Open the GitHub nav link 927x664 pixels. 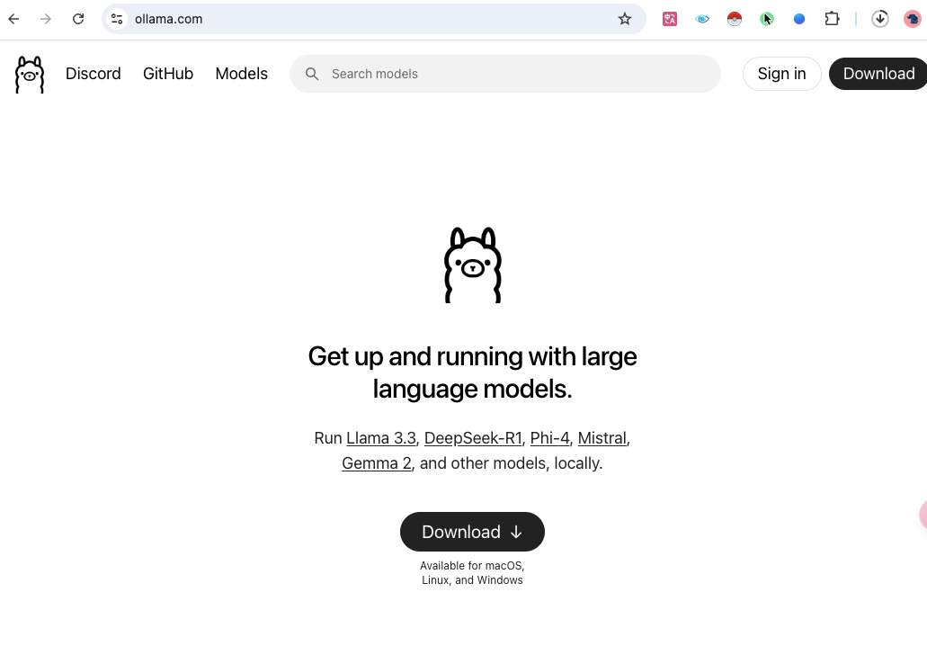coord(168,74)
